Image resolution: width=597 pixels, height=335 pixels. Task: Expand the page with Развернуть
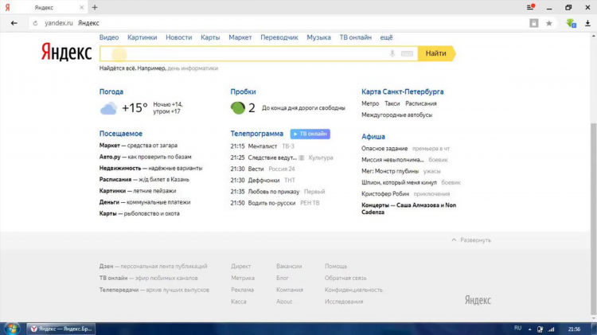pyautogui.click(x=471, y=240)
